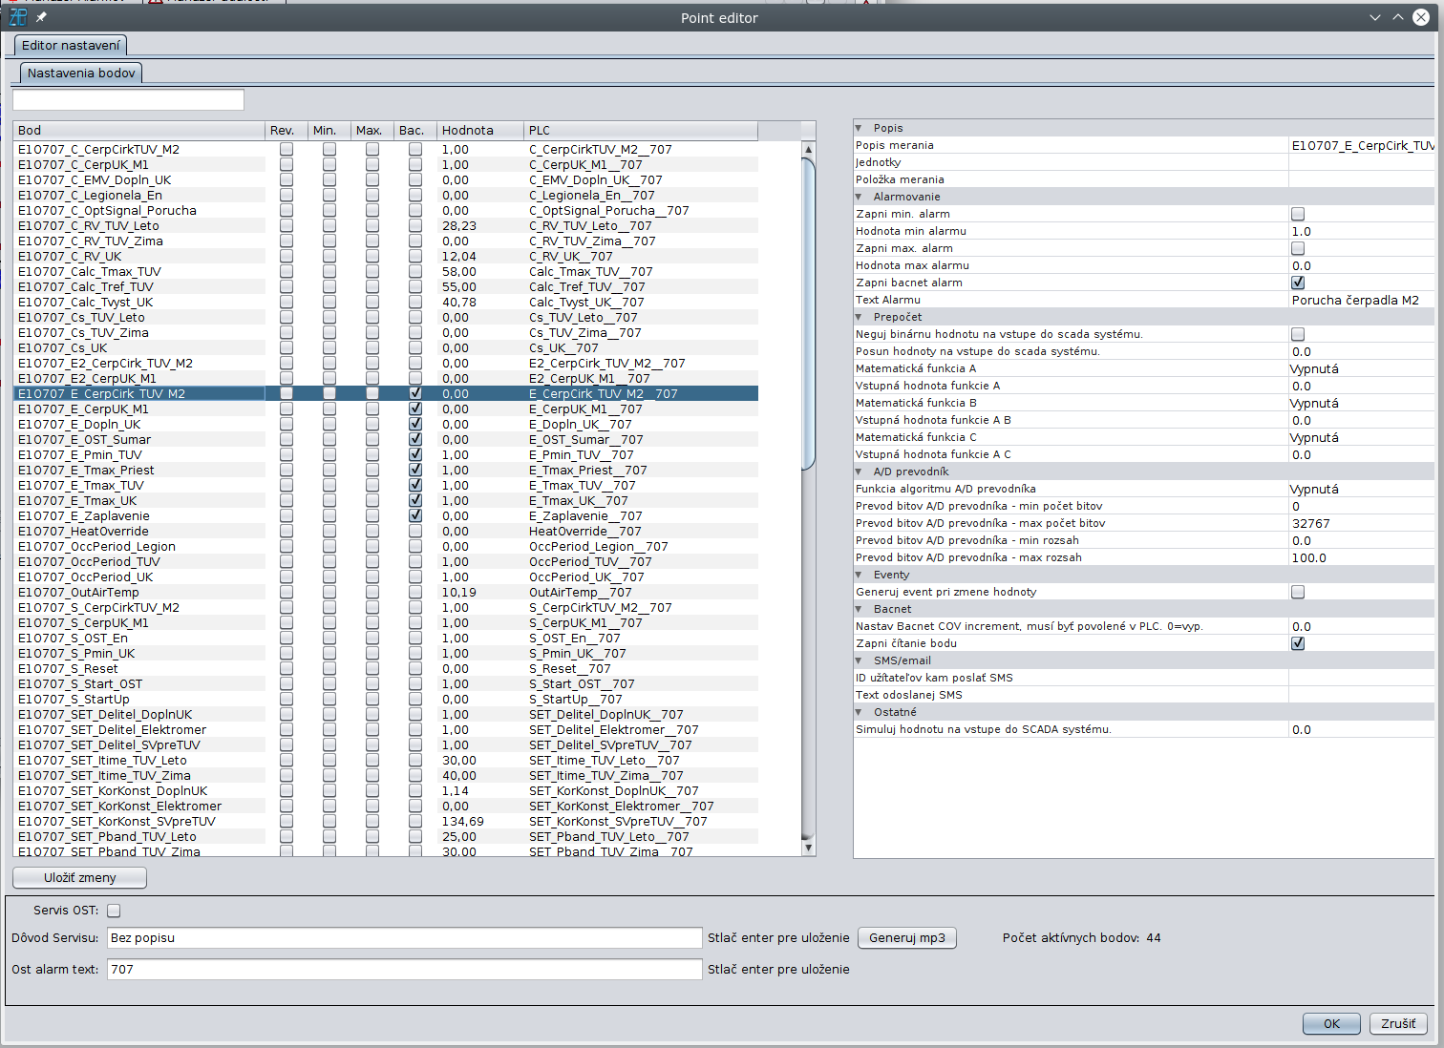The height and width of the screenshot is (1048, 1444).
Task: Select row E10707_S_Reset
Action: coord(386,668)
